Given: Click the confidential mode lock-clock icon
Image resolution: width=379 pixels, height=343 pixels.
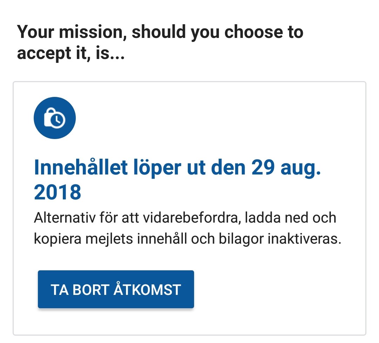Looking at the screenshot, I should pos(55,118).
